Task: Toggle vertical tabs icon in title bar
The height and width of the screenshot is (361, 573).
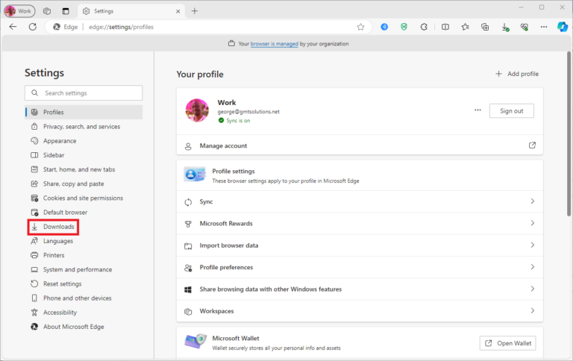Action: pos(66,11)
